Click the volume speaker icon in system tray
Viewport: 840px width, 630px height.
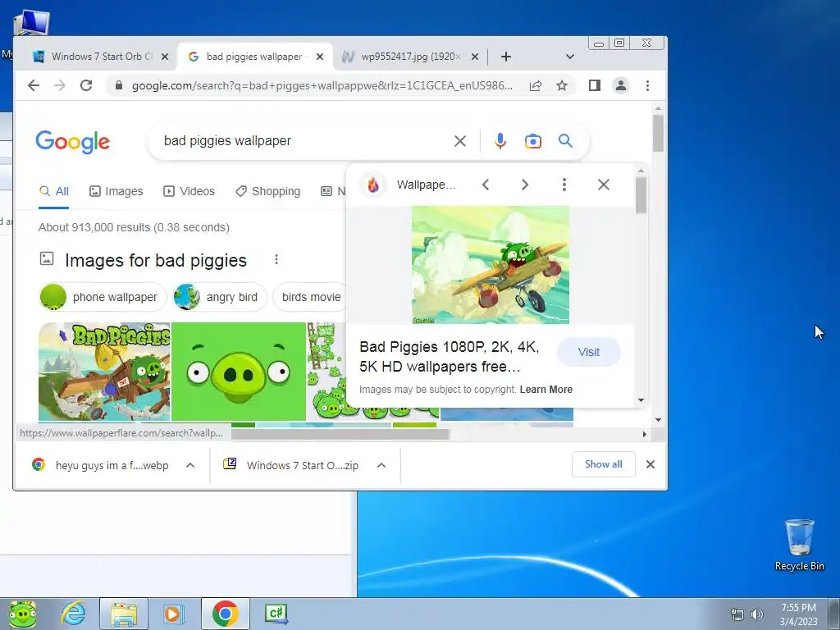click(x=756, y=614)
